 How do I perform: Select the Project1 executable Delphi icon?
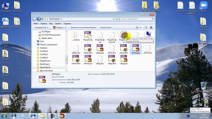tap(124, 35)
